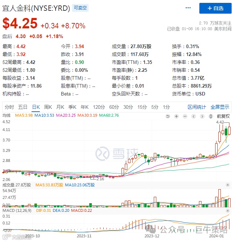Image resolution: width=237 pixels, height=242 pixels.
Task: Switch chart to 5分 interval
Action: coord(155,107)
